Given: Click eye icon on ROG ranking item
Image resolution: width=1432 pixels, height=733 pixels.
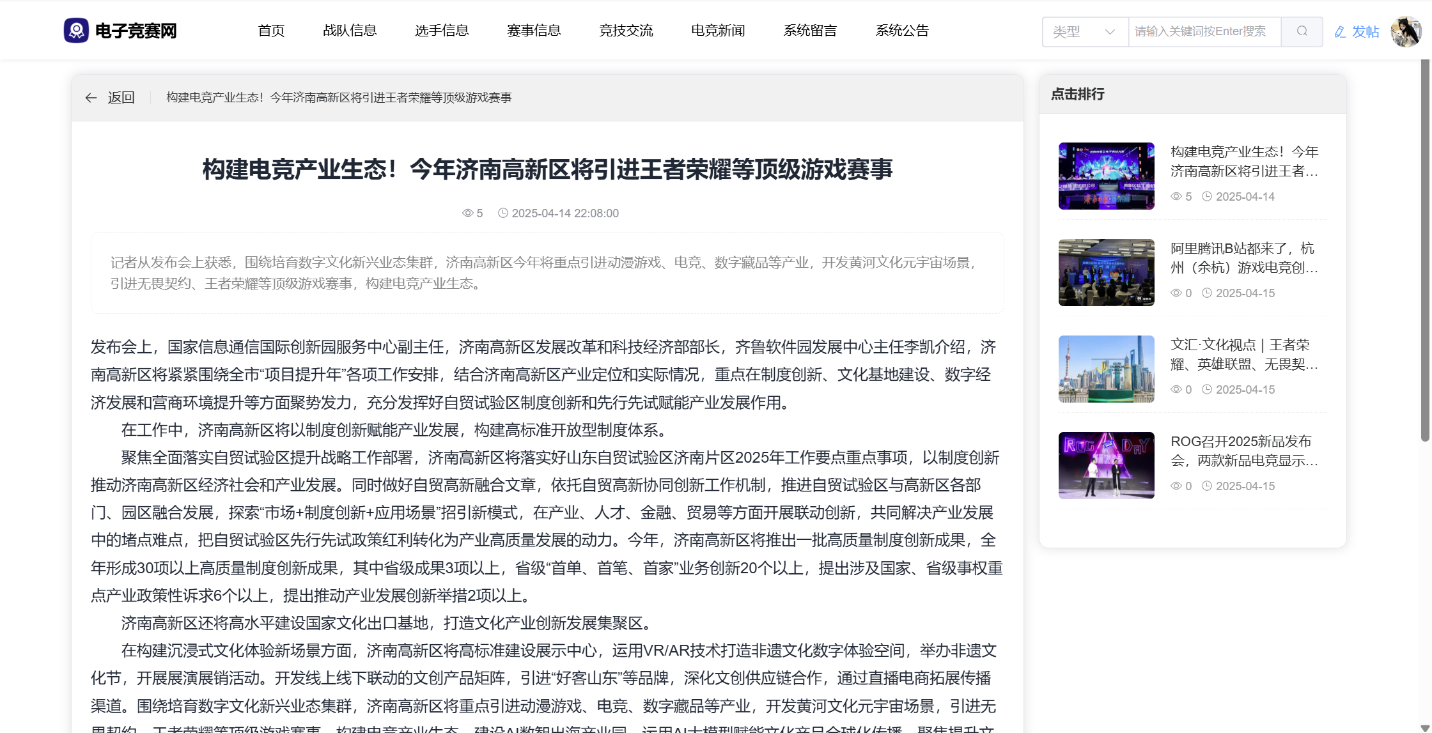Looking at the screenshot, I should pyautogui.click(x=1176, y=486).
